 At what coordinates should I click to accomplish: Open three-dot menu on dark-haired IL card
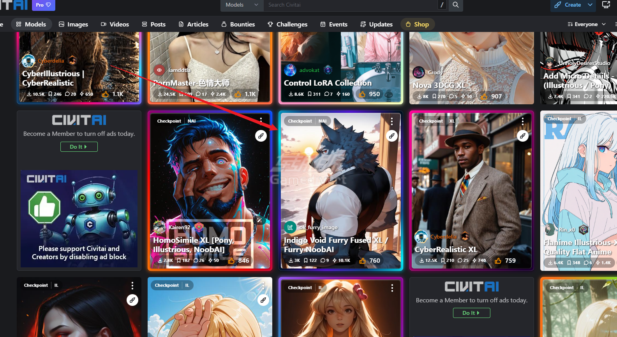[132, 286]
